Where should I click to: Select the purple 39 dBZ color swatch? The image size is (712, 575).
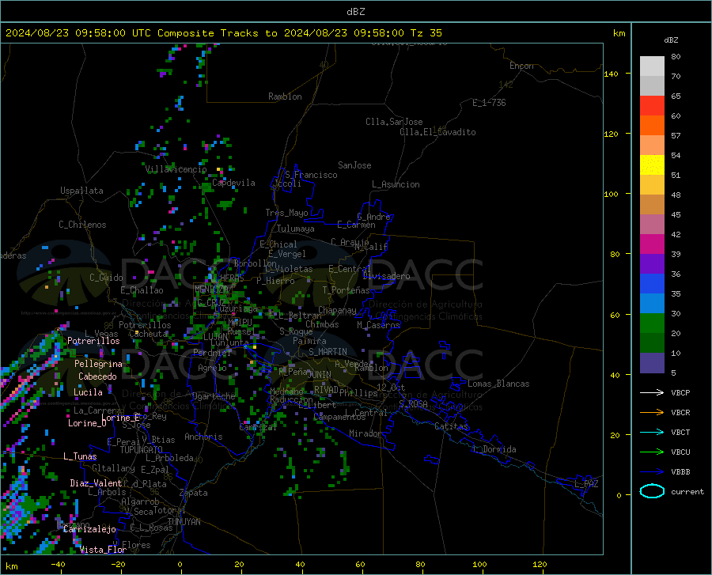pyautogui.click(x=652, y=264)
